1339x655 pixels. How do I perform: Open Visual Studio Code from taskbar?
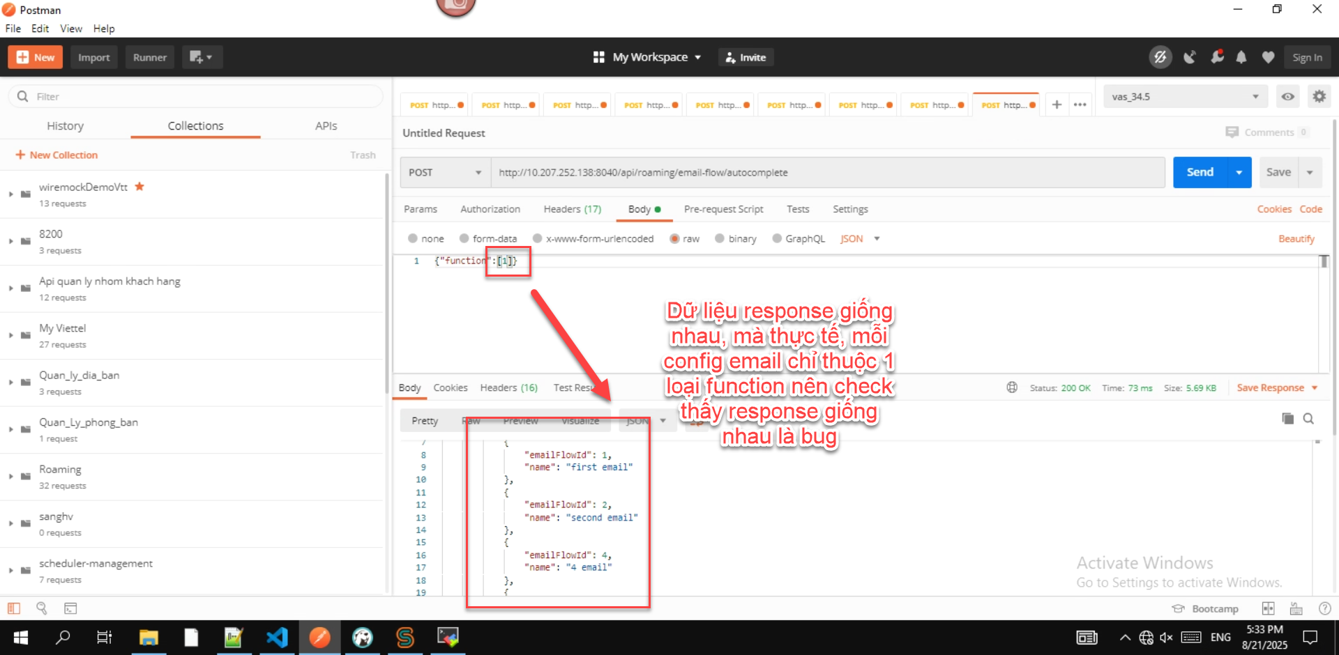(x=277, y=637)
